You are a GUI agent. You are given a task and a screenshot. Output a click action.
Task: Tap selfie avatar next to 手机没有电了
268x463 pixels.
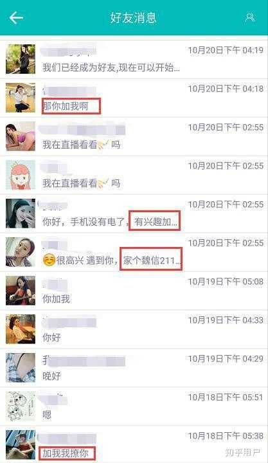21,213
